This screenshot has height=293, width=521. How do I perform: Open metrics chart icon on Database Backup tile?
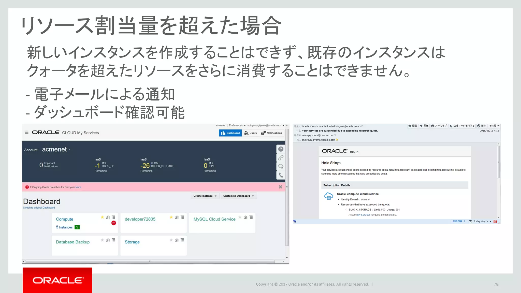click(108, 240)
